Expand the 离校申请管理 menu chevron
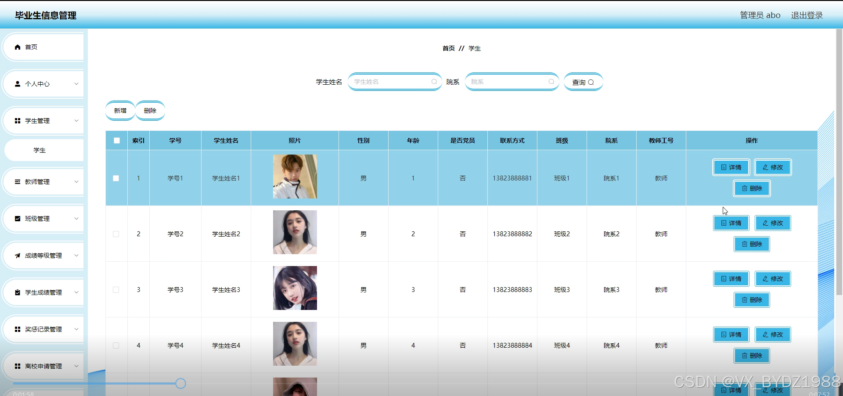 (x=76, y=366)
